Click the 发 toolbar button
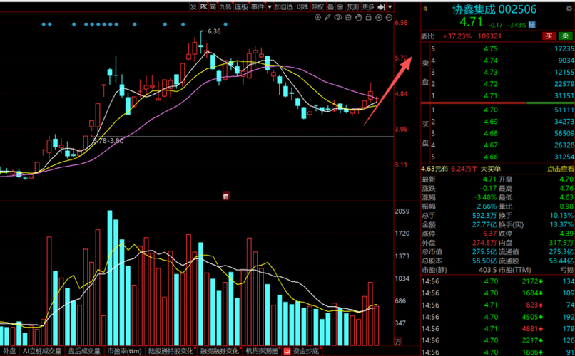Screen dimensions: 575x356 [x=193, y=6]
